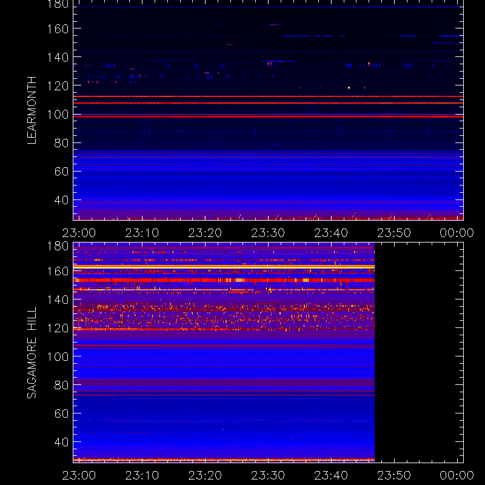
Task: Select the 160 label on the Sagamore Hill axis
Action: click(x=58, y=271)
